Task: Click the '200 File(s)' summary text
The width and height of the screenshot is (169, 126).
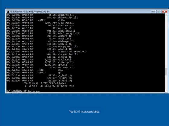Action: [31, 83]
